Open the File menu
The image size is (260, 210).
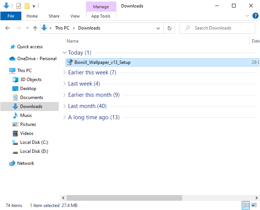tap(11, 16)
